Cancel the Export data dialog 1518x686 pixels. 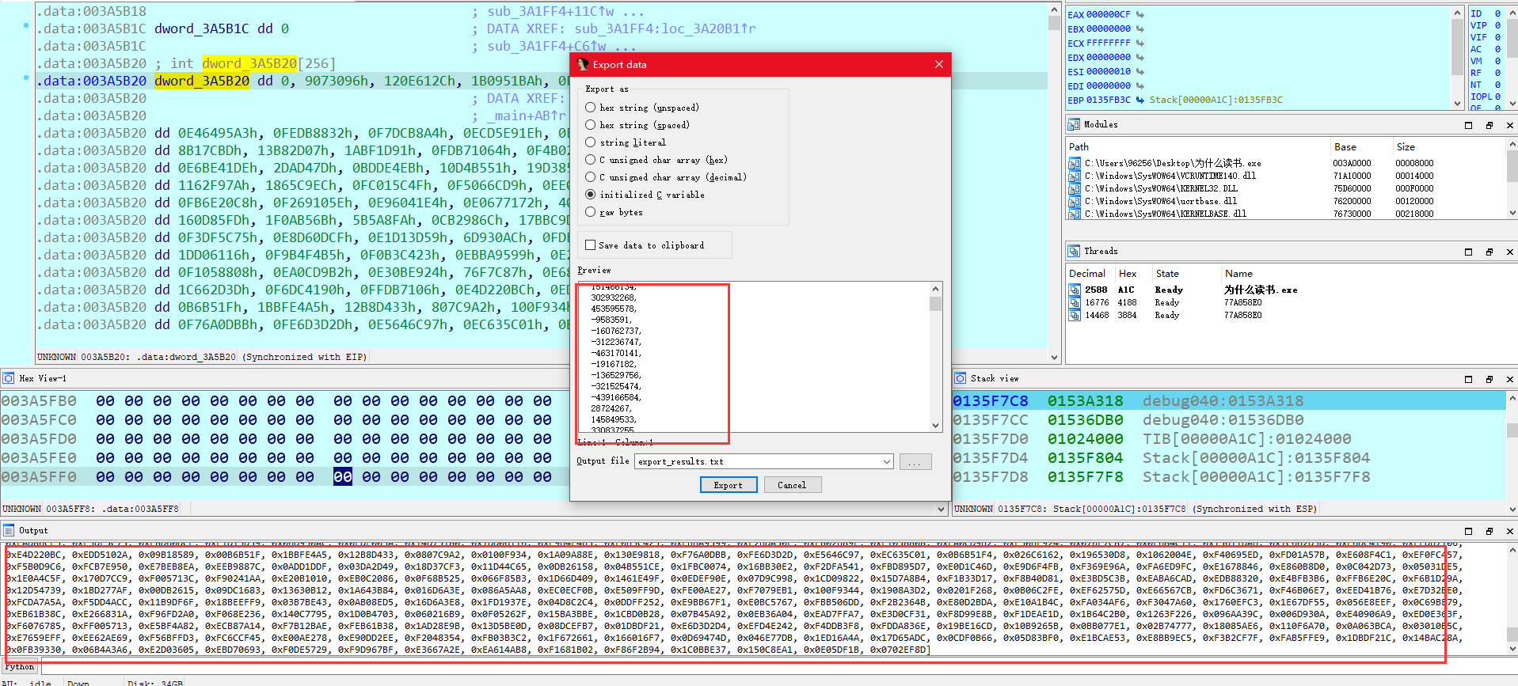(792, 485)
